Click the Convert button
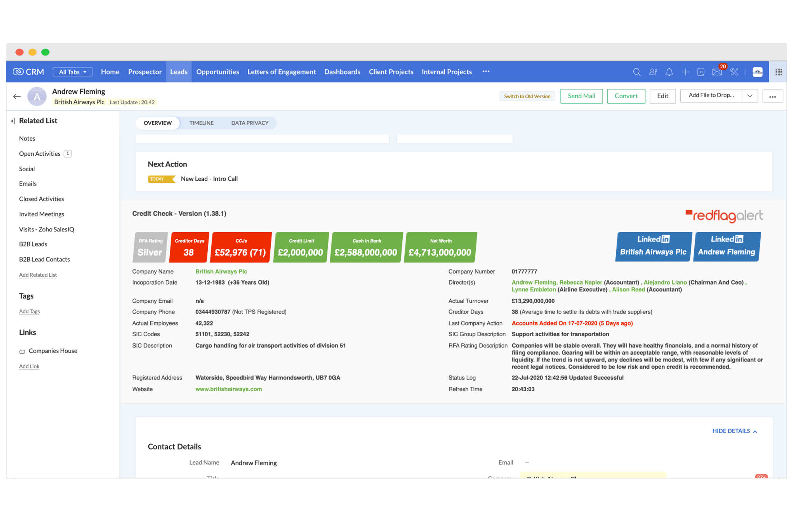Image resolution: width=793 pixels, height=522 pixels. click(626, 96)
